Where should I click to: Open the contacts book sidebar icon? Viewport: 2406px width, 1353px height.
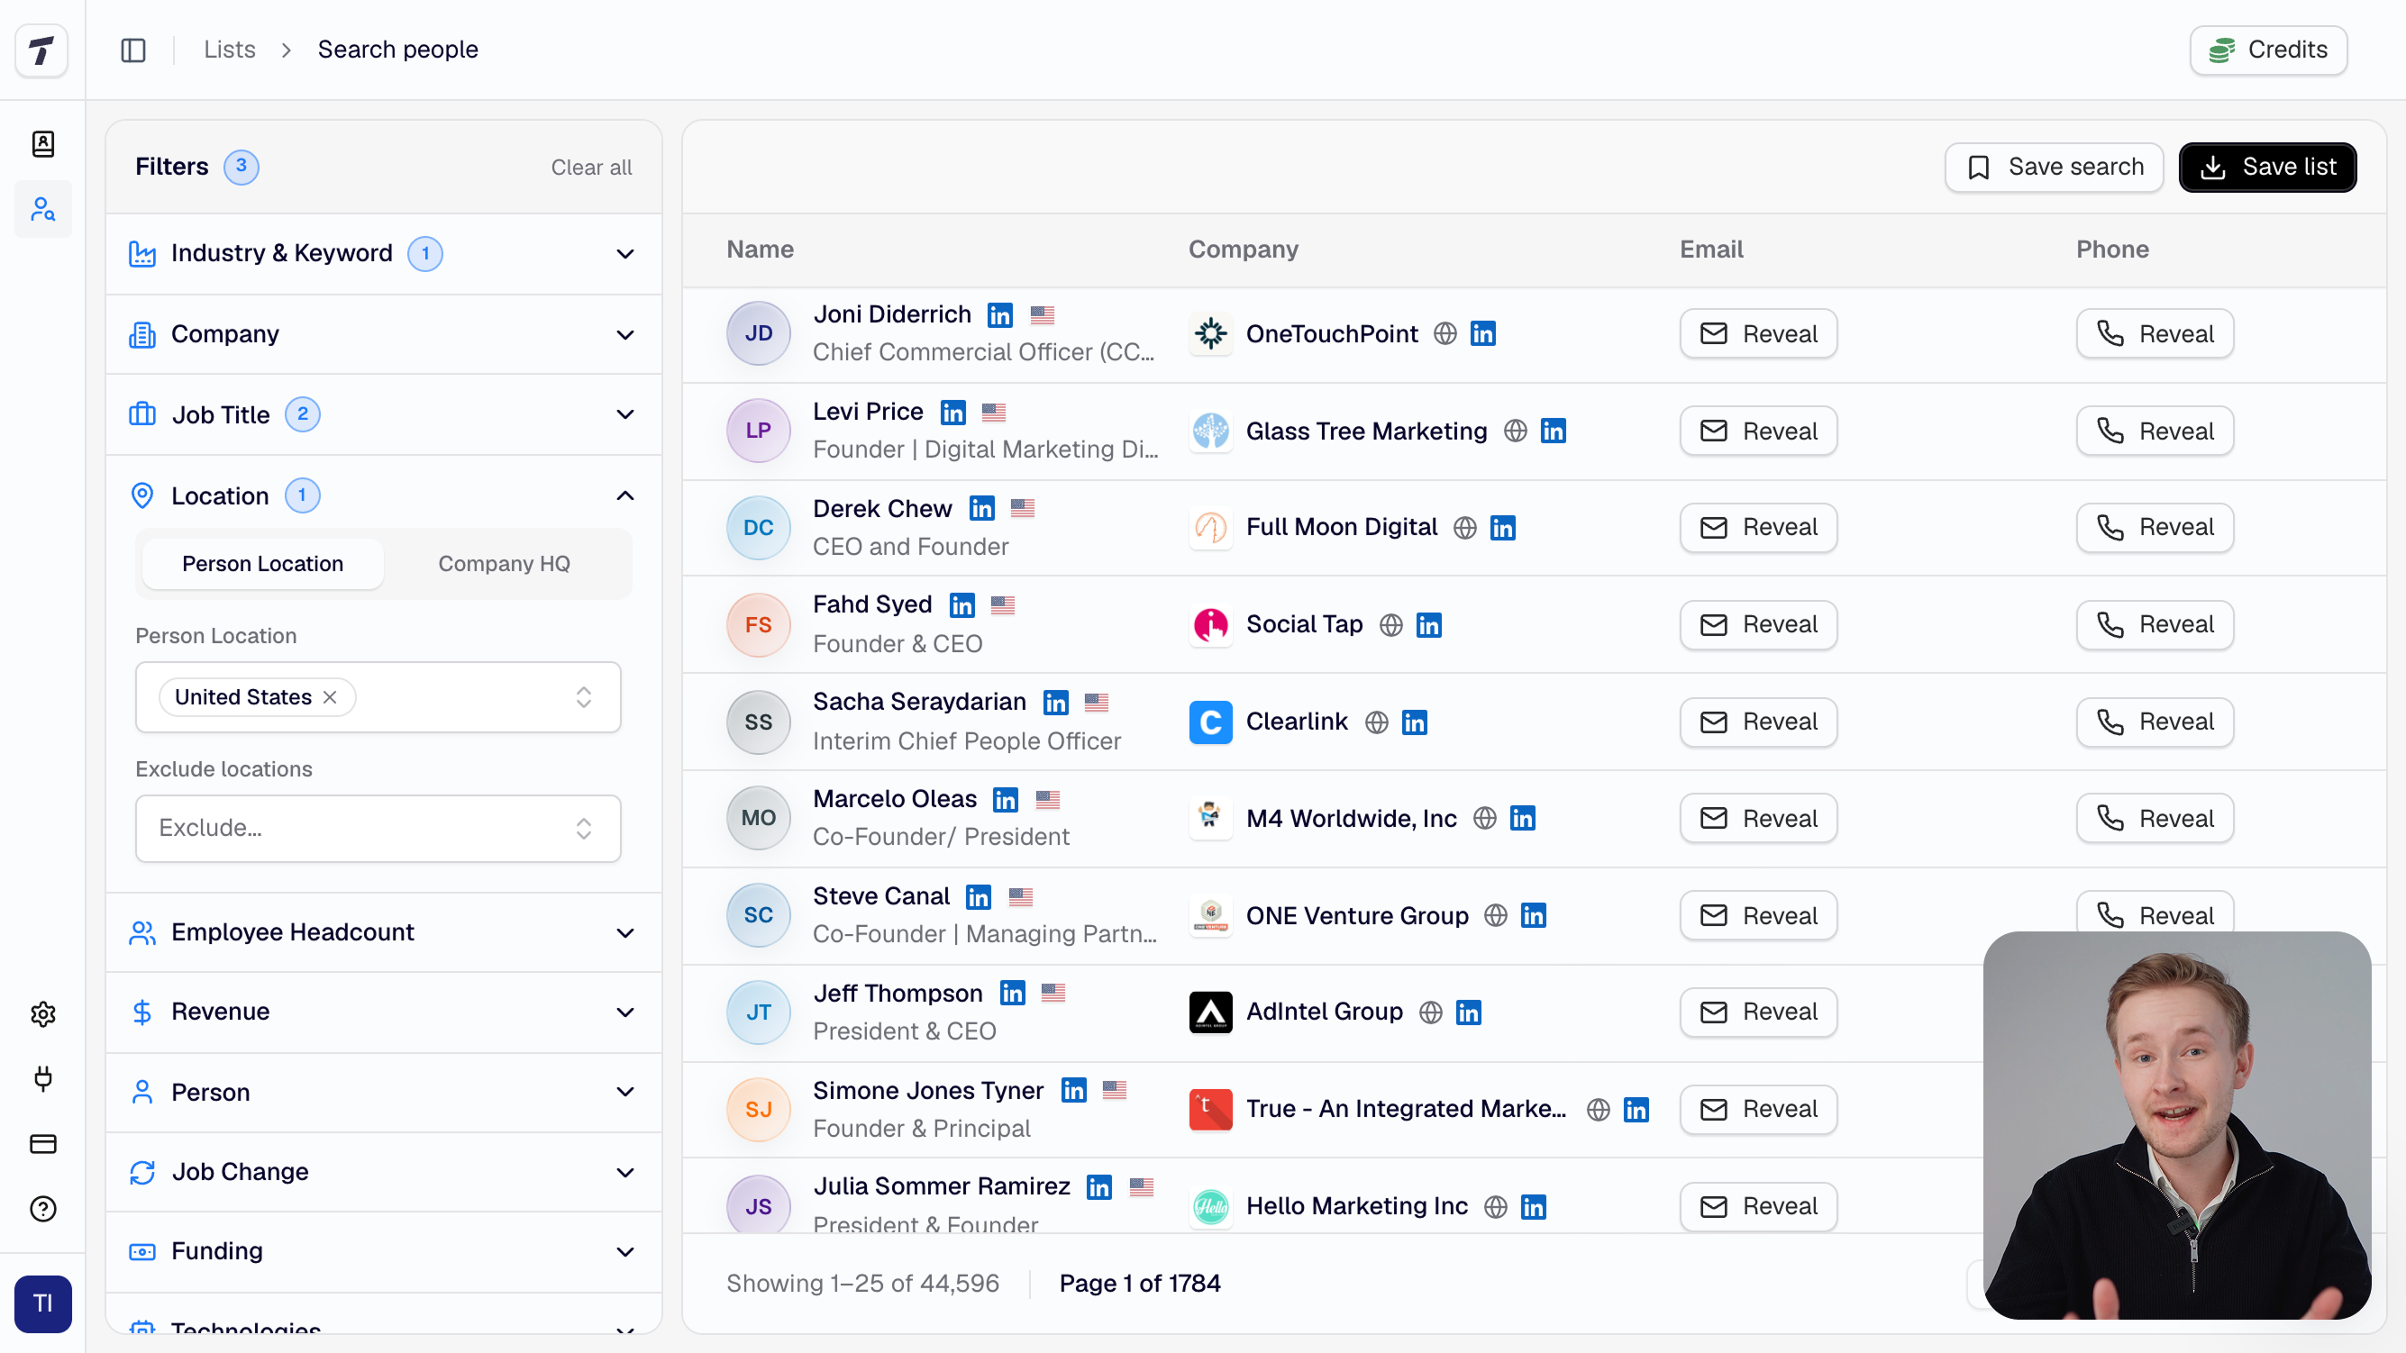pyautogui.click(x=43, y=144)
